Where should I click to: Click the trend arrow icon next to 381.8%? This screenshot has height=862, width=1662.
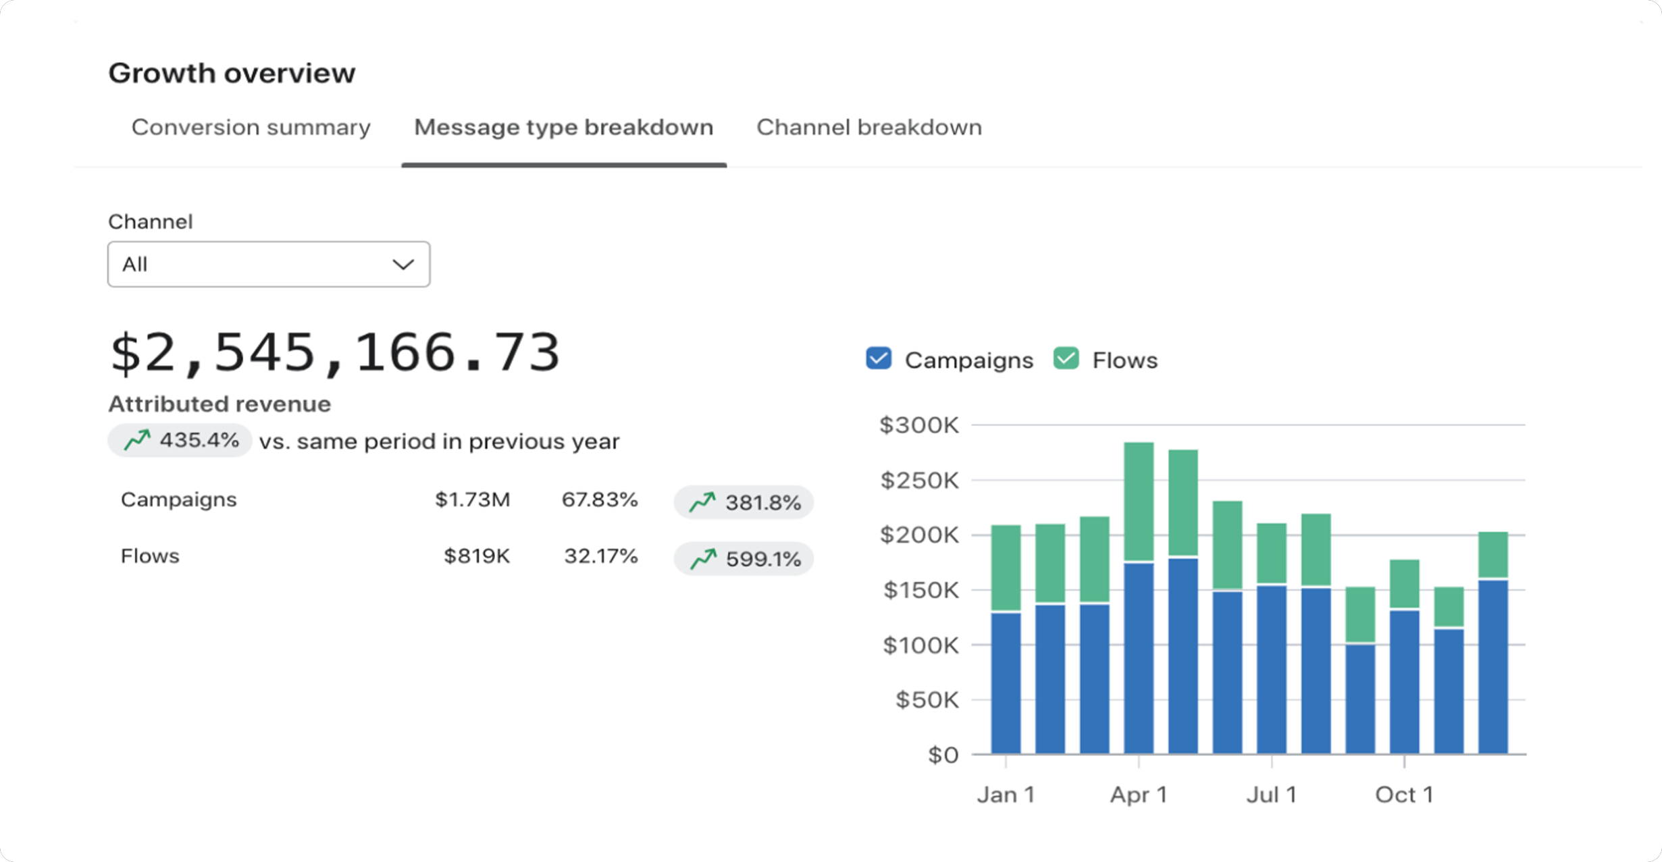point(703,502)
